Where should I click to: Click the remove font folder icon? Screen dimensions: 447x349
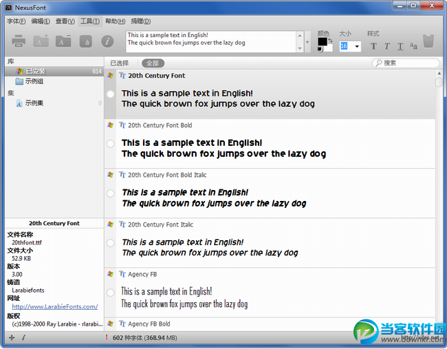coord(63,41)
